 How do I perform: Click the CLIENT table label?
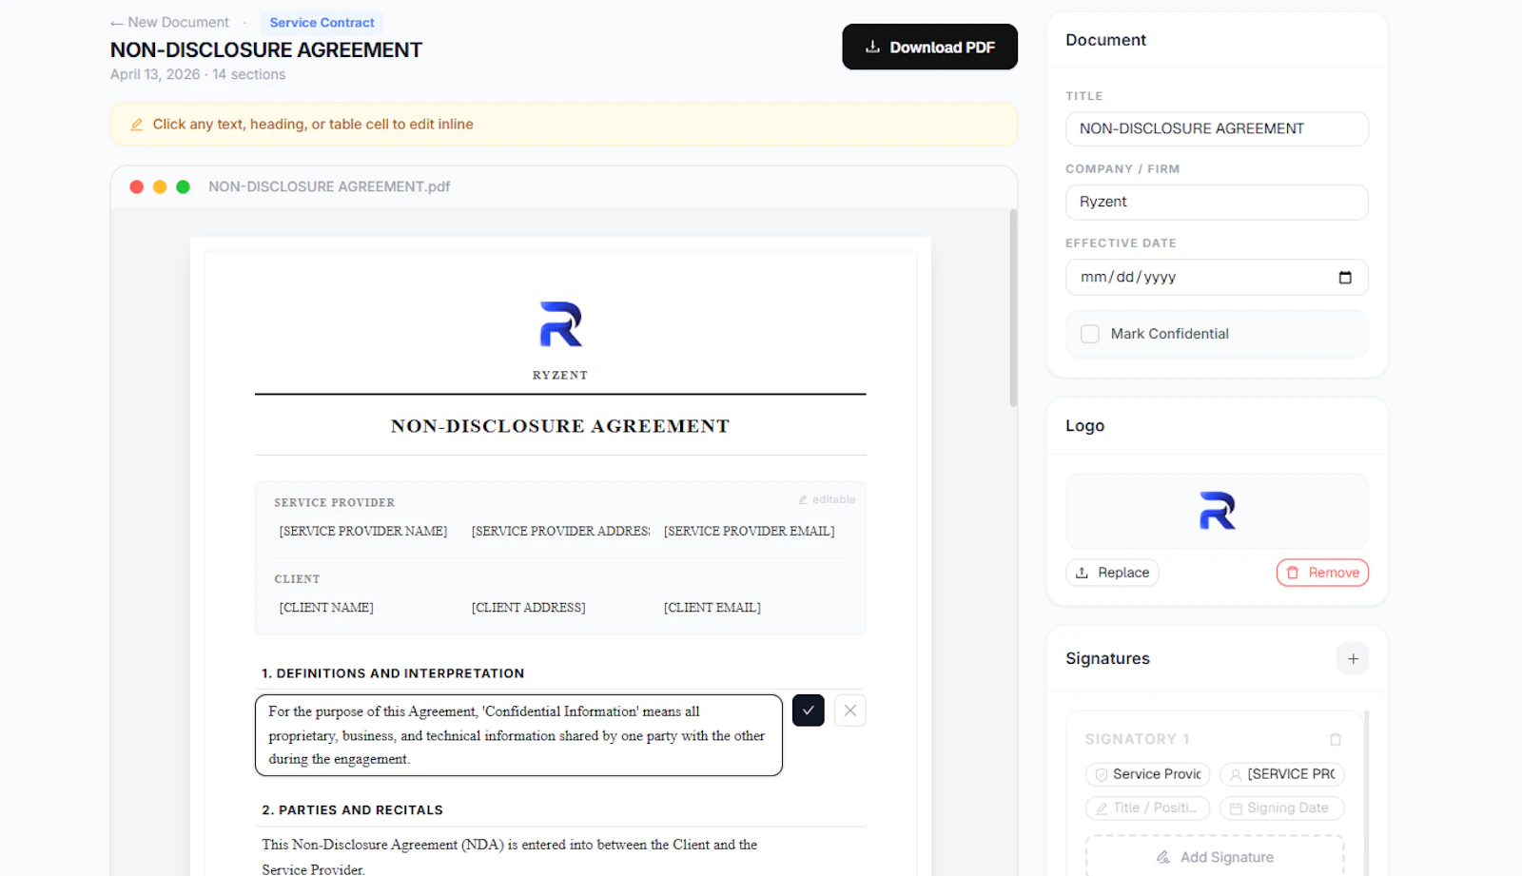tap(297, 579)
